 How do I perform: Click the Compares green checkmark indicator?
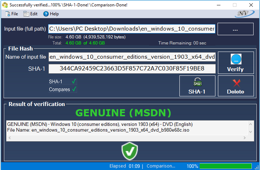tap(74, 89)
